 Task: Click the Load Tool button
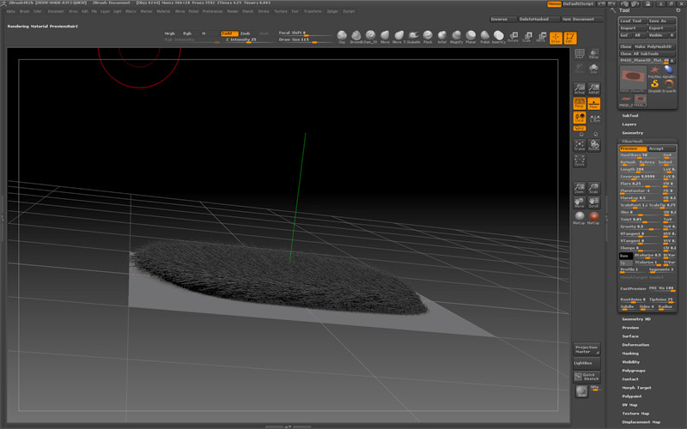632,21
